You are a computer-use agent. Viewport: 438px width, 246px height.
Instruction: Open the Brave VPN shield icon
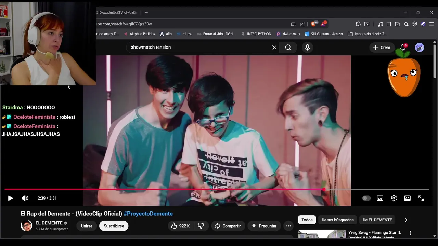tap(415, 24)
